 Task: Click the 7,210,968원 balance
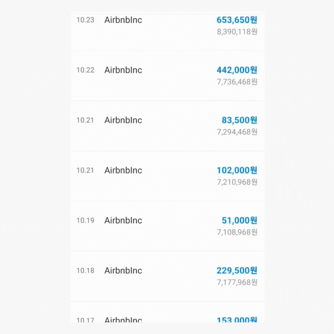tap(237, 182)
